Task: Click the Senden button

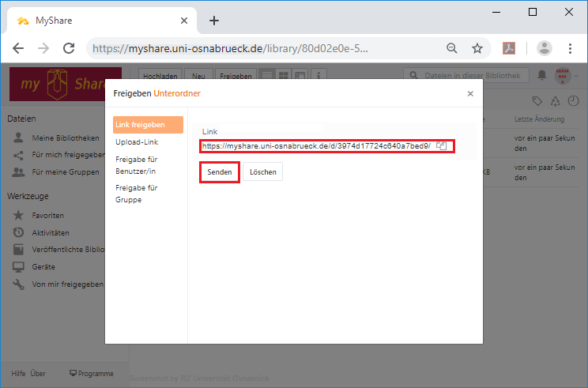Action: pyautogui.click(x=220, y=171)
